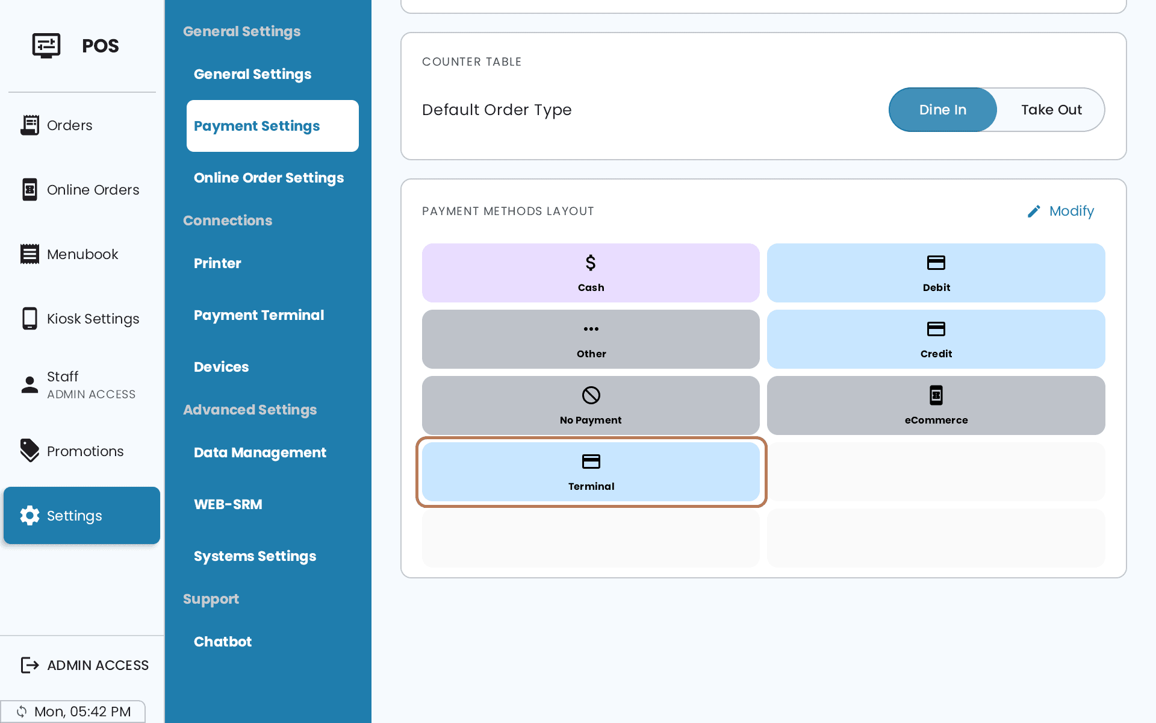Screen dimensions: 1156x723
Task: Select the Debit payment tile
Action: (x=936, y=273)
